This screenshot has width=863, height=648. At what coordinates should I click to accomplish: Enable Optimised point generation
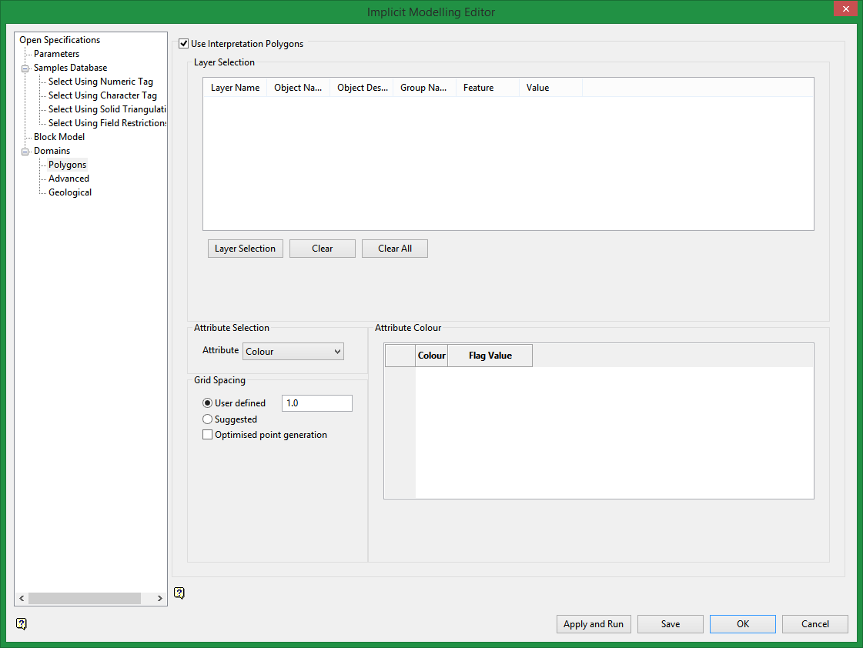click(x=208, y=435)
